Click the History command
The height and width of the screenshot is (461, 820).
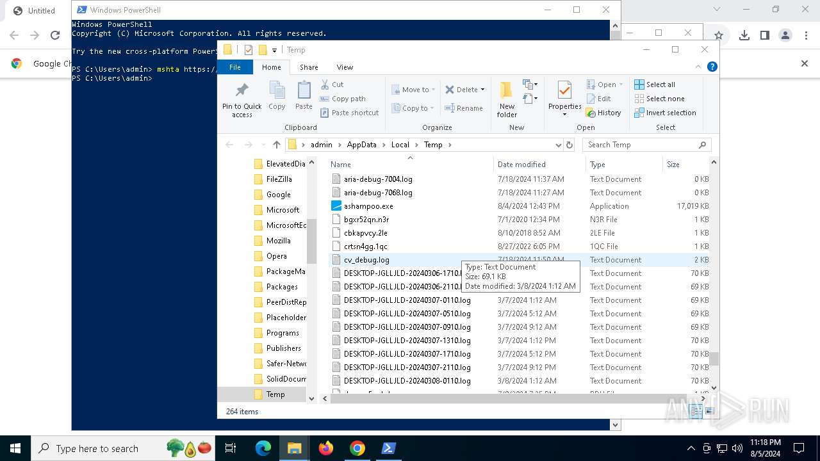tap(603, 113)
